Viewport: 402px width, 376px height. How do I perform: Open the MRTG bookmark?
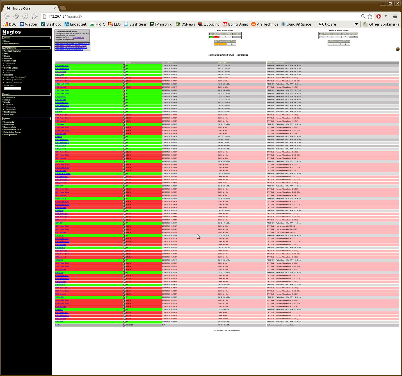97,24
